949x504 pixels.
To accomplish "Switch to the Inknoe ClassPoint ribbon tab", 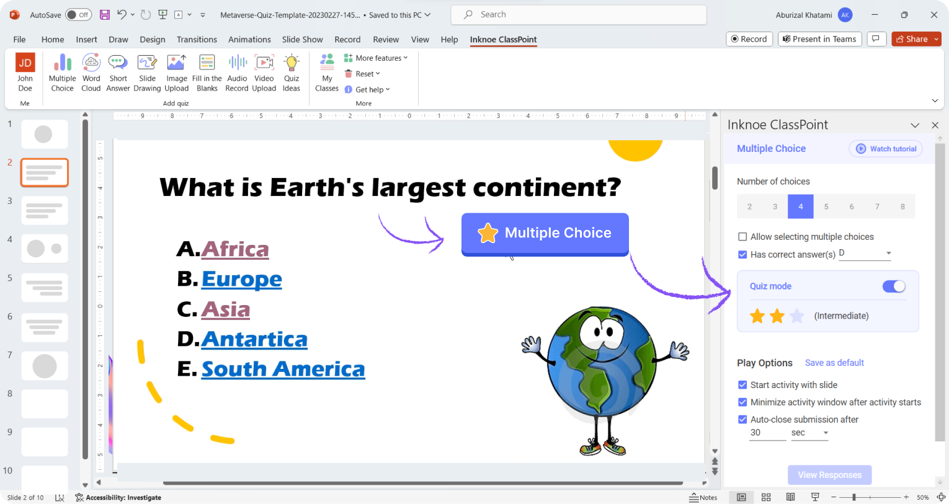I will point(503,39).
